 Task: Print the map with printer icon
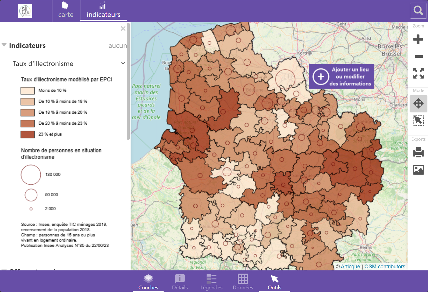(418, 152)
